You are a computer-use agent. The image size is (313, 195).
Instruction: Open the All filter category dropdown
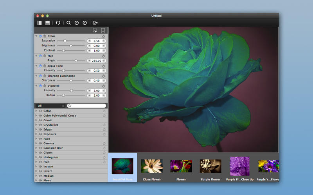50,106
